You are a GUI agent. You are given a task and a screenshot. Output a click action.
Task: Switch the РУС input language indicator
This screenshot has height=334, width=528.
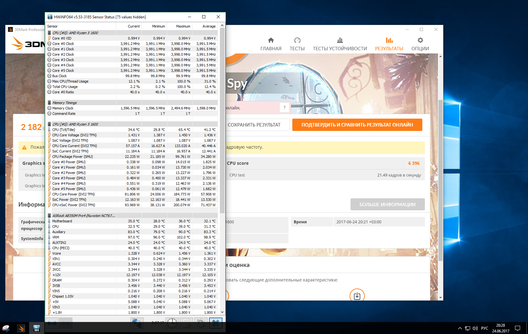pos(484,328)
